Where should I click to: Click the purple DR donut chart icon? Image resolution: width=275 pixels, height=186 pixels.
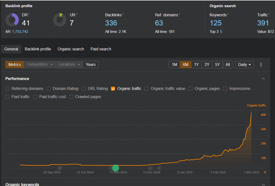pyautogui.click(x=12, y=20)
